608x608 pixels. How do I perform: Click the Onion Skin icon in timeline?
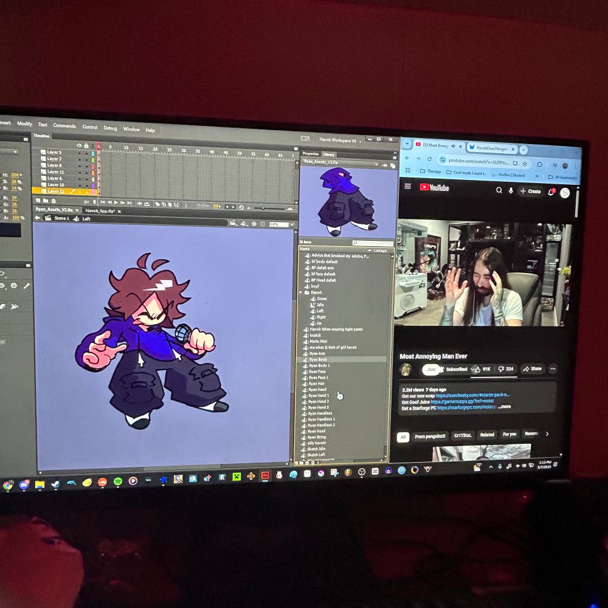[157, 204]
